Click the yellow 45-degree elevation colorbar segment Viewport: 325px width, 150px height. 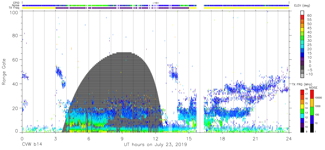(302, 30)
